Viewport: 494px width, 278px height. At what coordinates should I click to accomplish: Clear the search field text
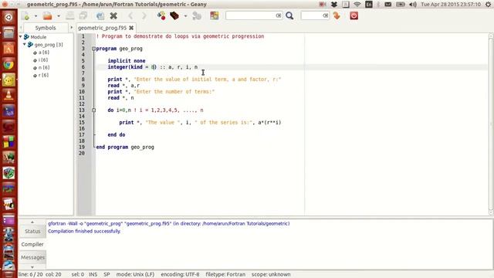(279, 15)
